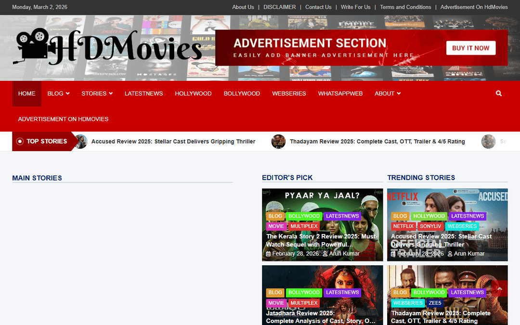Open the Bollywood menu item

tap(242, 93)
